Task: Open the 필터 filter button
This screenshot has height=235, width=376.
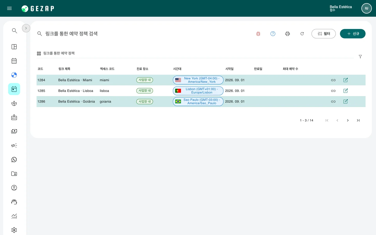Action: tap(324, 34)
